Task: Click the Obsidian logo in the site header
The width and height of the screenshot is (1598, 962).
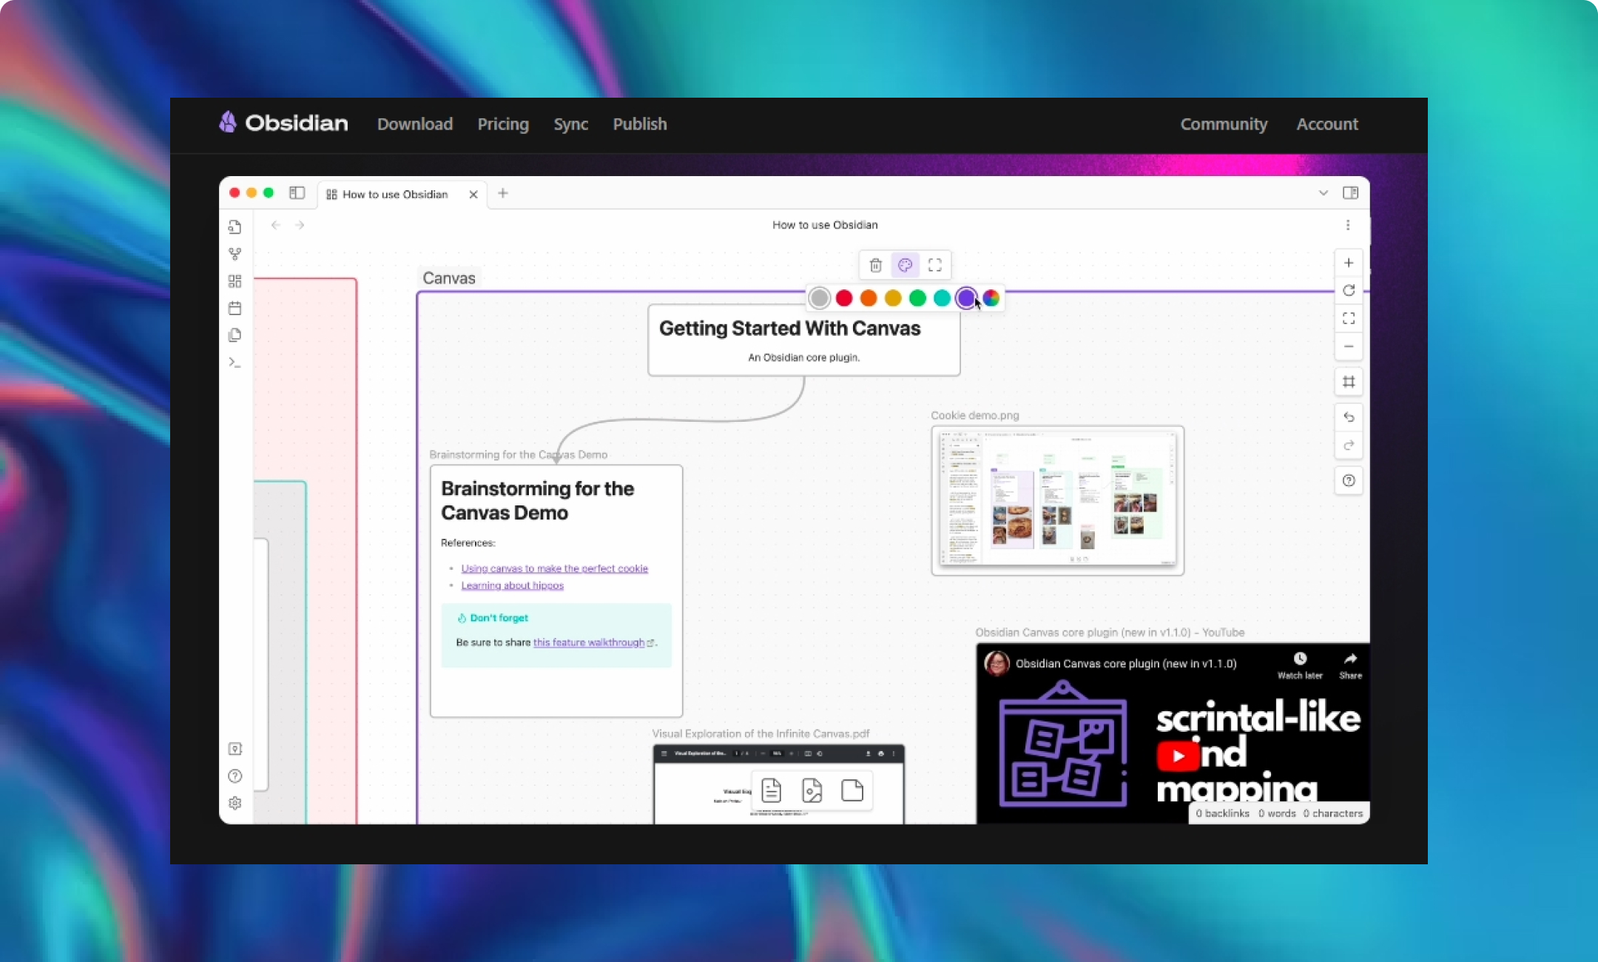Action: pyautogui.click(x=283, y=123)
